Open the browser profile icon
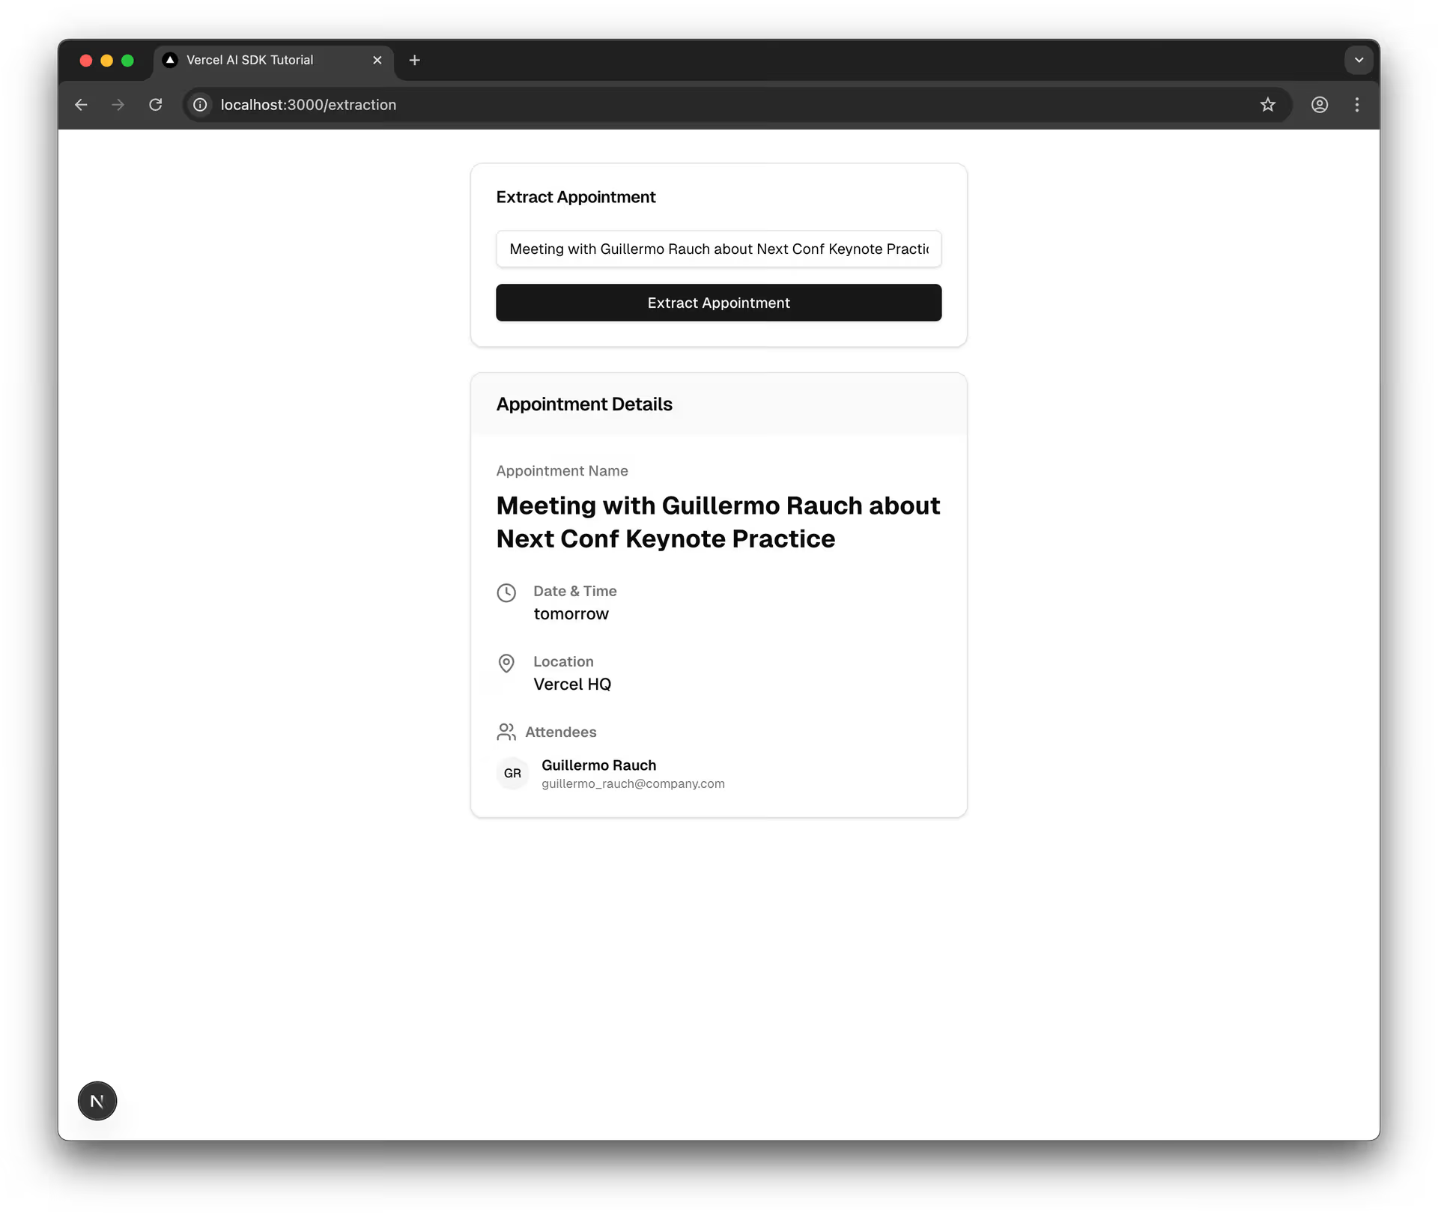Screen dimensions: 1438x1217 pyautogui.click(x=1320, y=105)
